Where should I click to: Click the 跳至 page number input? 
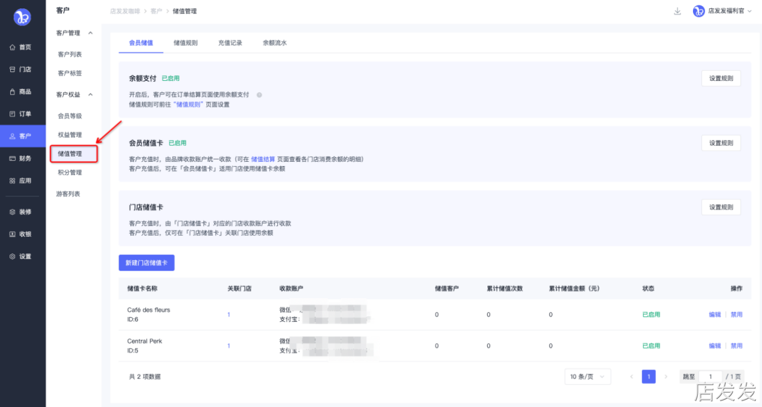click(x=710, y=377)
